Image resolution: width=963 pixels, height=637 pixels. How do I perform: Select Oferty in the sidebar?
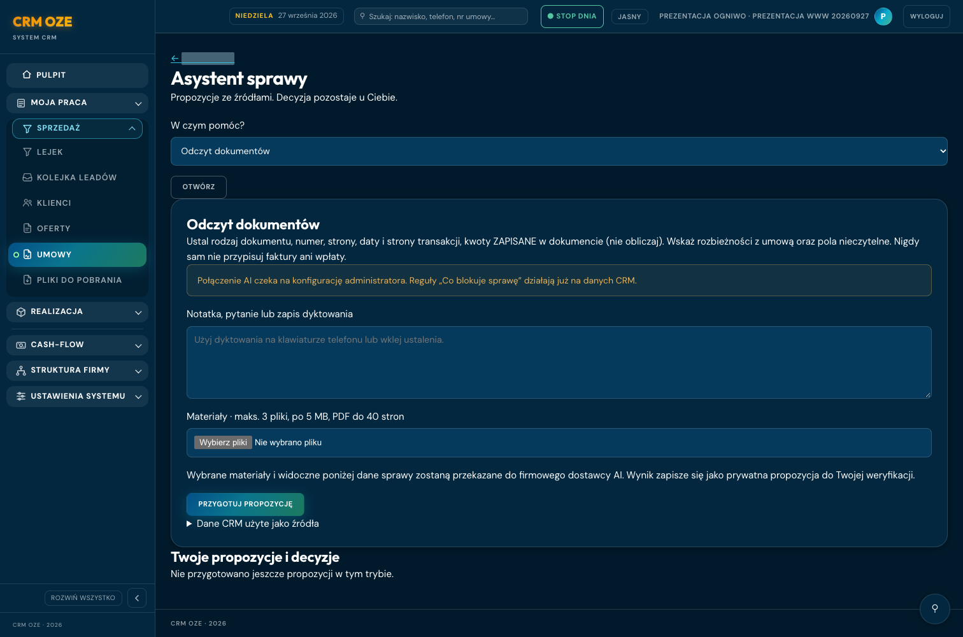pyautogui.click(x=77, y=229)
